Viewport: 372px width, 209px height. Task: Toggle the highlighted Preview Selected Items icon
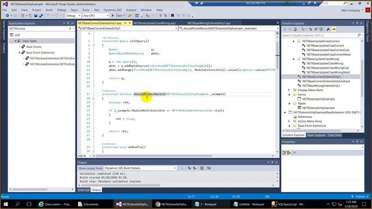[334, 30]
